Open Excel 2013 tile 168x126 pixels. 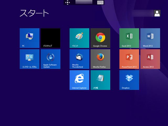[129, 38]
